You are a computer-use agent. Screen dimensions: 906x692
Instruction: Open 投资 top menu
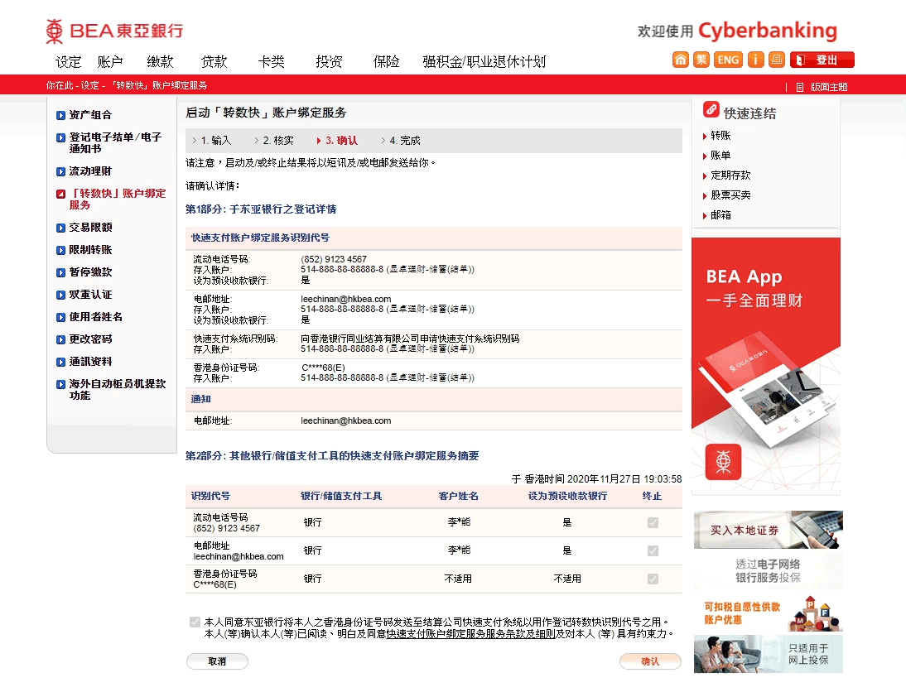click(x=329, y=62)
